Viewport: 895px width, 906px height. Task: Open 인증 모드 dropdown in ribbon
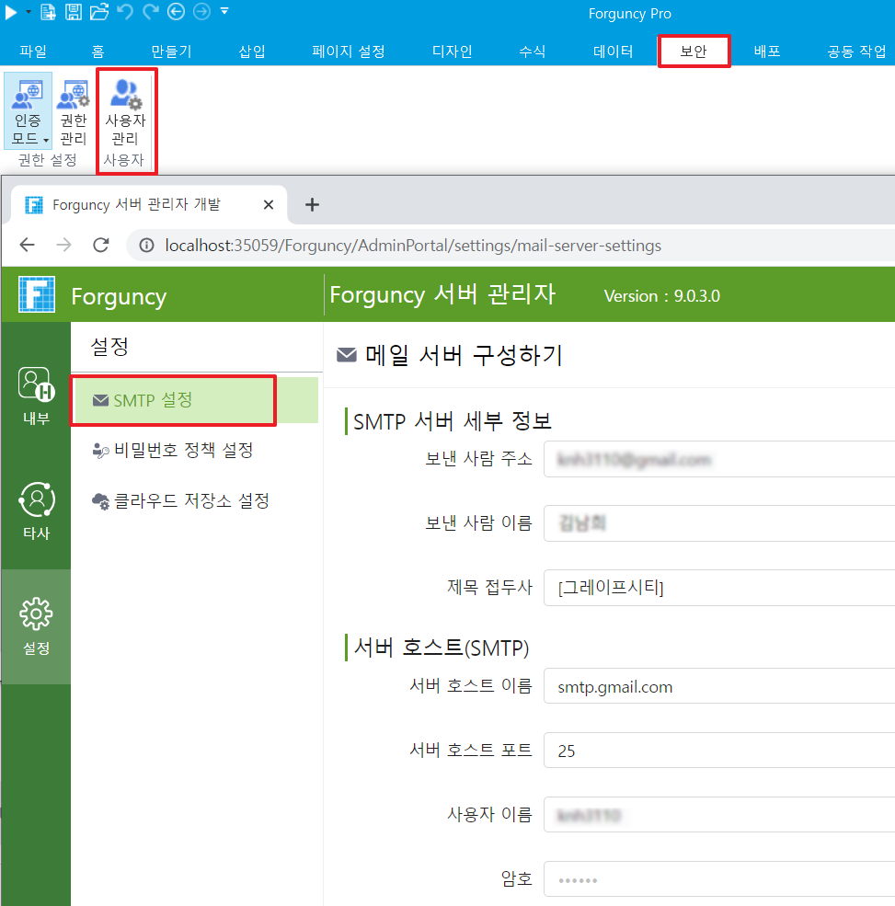(29, 111)
